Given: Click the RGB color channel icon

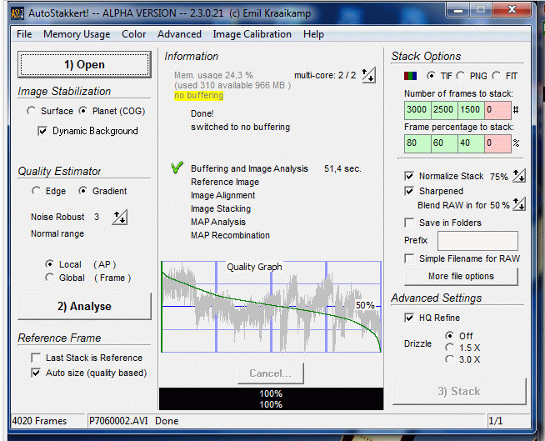Looking at the screenshot, I should (x=411, y=76).
